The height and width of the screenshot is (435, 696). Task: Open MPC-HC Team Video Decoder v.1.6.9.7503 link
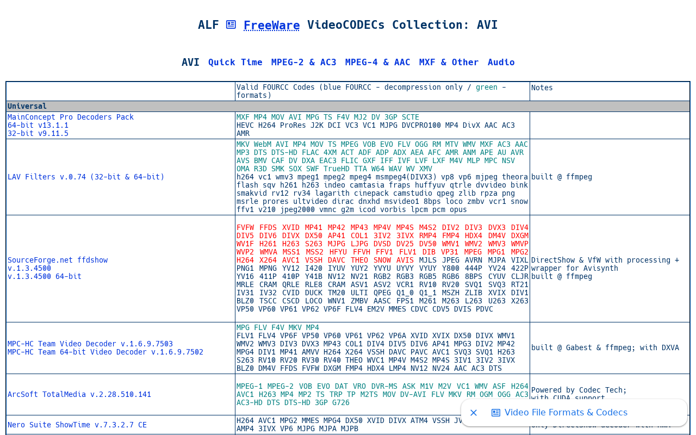coord(90,344)
